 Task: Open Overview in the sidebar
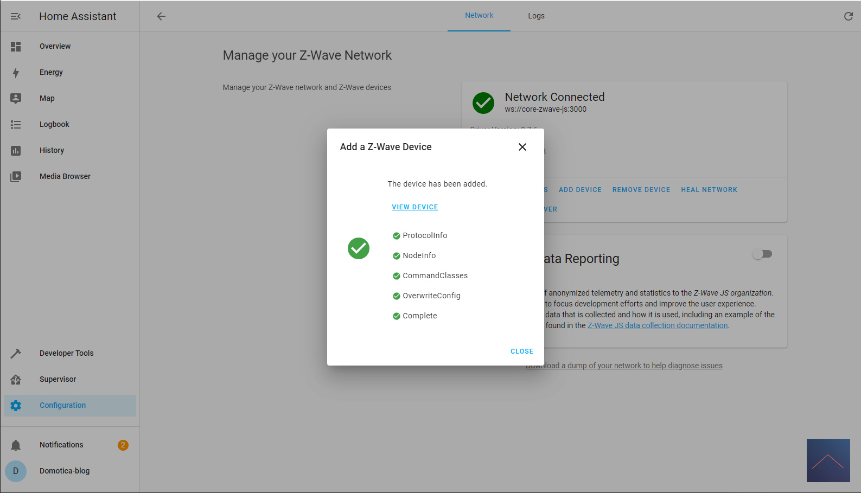pyautogui.click(x=70, y=47)
